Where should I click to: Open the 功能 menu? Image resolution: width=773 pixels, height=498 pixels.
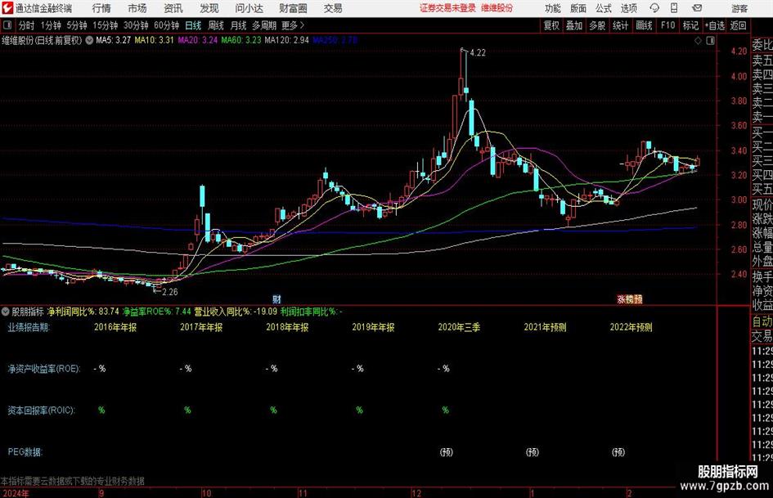pos(553,8)
